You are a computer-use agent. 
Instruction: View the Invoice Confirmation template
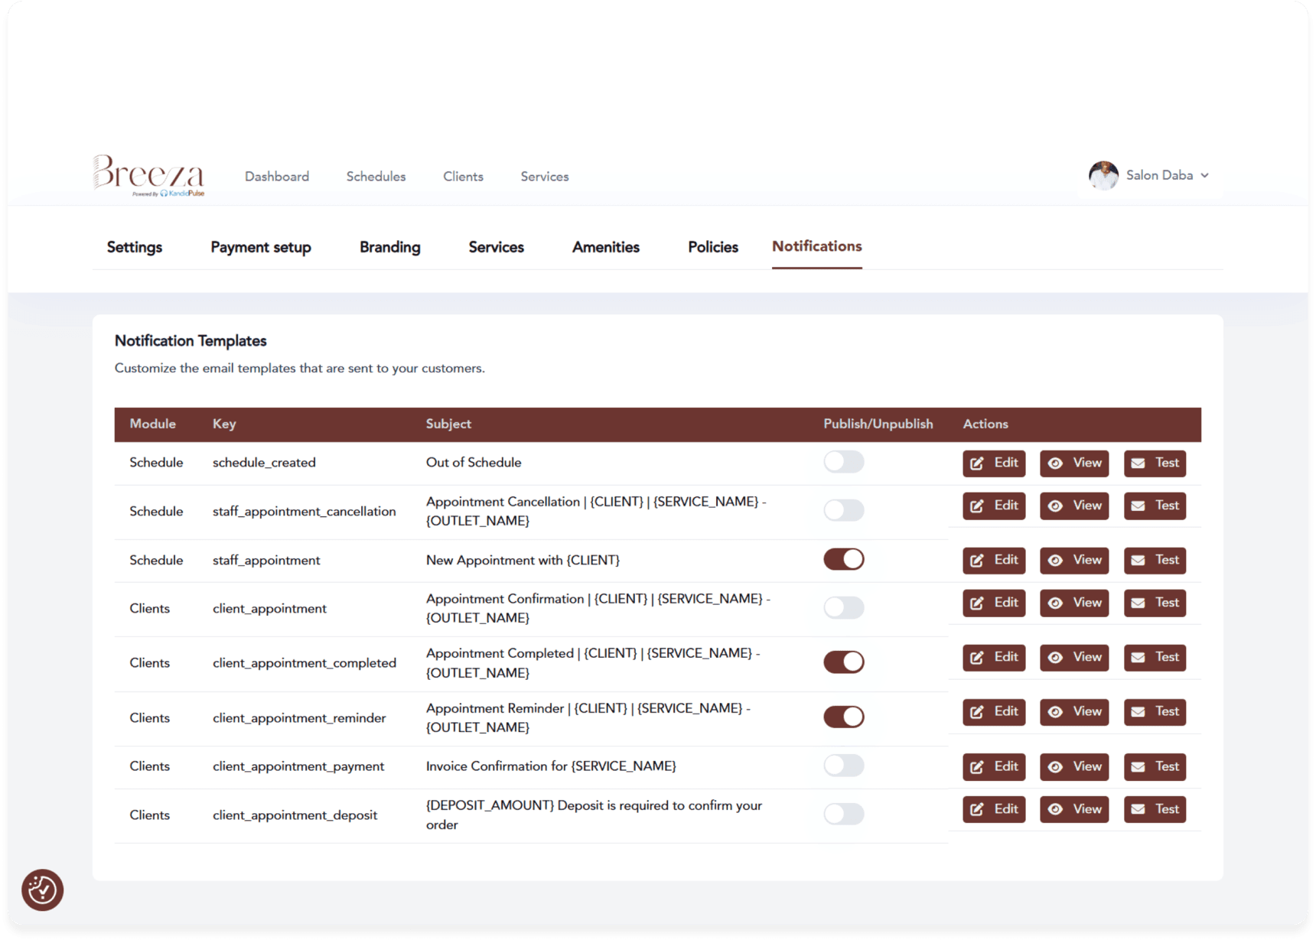click(1074, 766)
